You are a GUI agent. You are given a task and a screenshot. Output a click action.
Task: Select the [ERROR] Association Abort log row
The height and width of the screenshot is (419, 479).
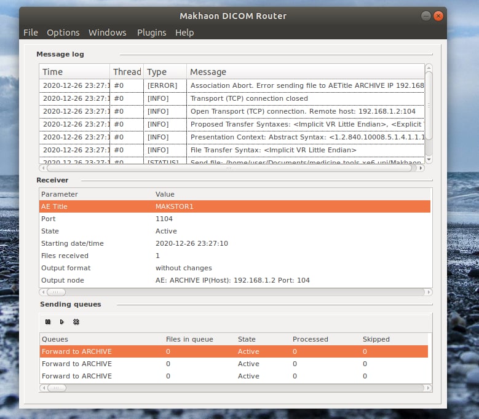[x=232, y=85]
